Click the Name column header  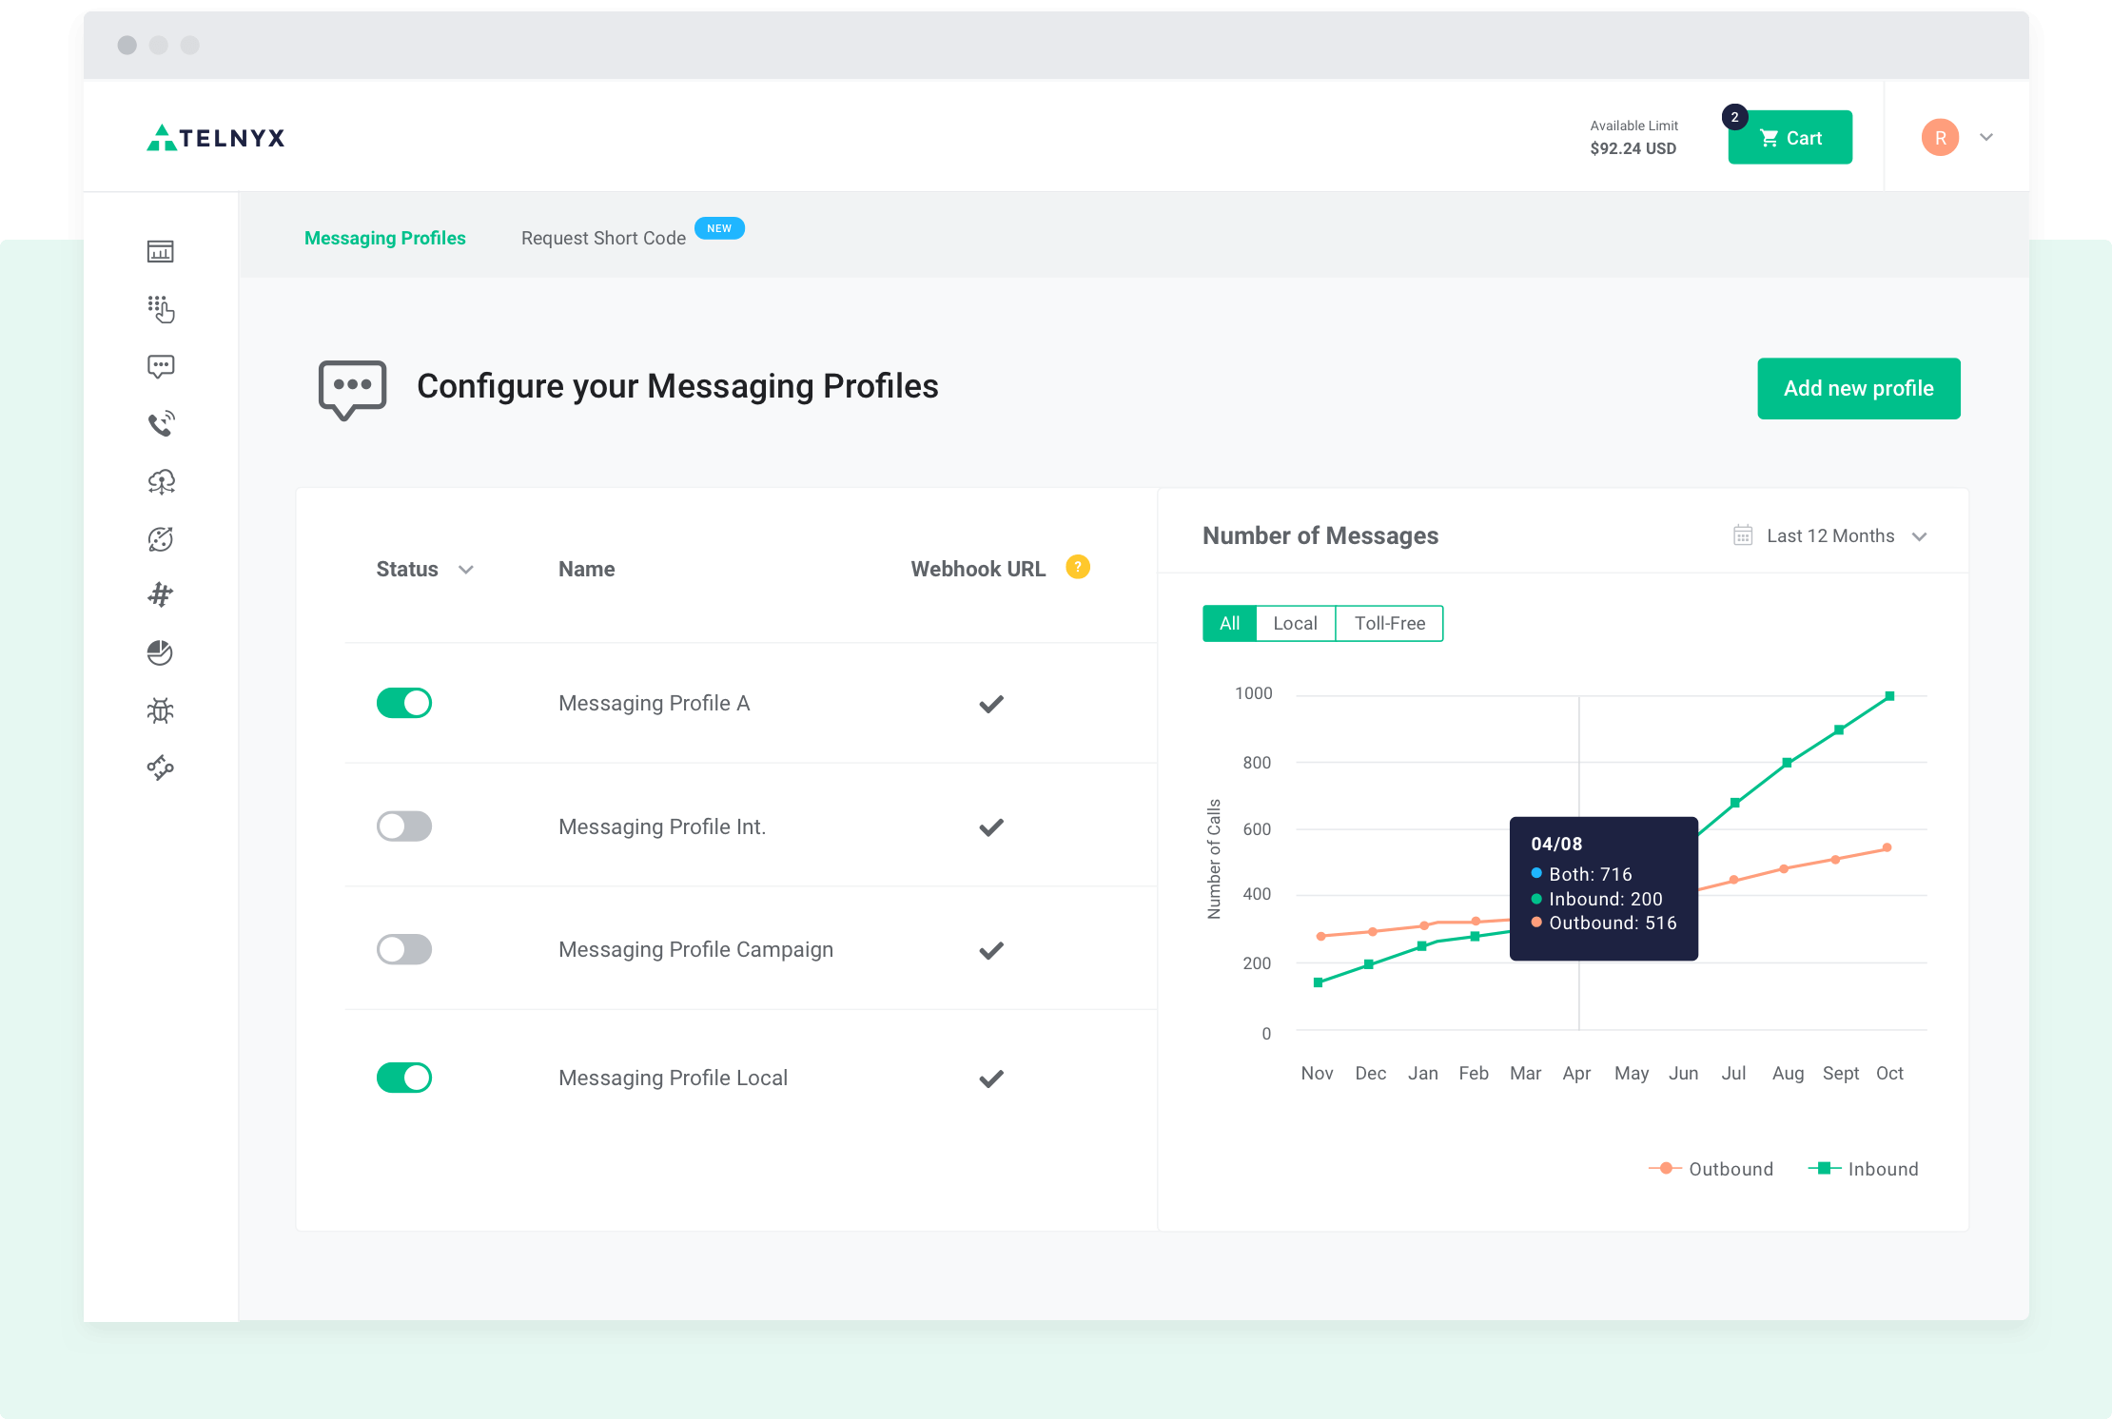point(587,569)
